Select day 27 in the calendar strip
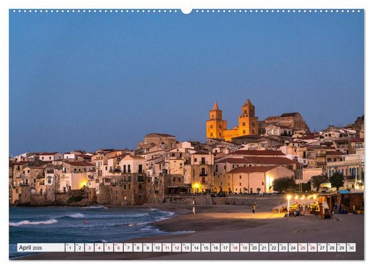Screen dimensions: 373x269 [x=322, y=248]
